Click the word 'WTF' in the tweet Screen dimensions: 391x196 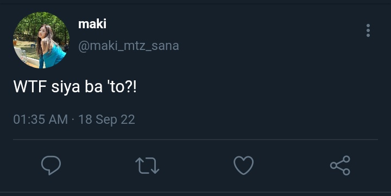point(30,86)
